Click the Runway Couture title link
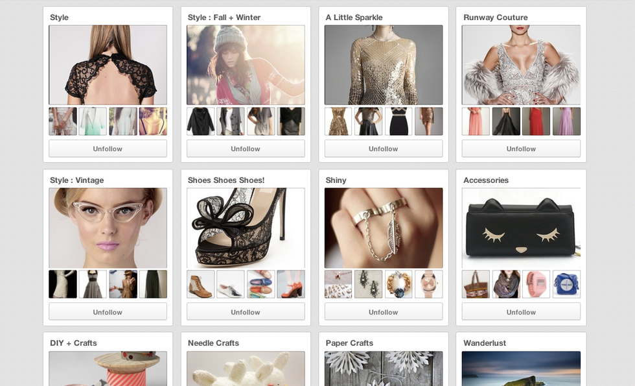The image size is (635, 386). click(x=495, y=18)
